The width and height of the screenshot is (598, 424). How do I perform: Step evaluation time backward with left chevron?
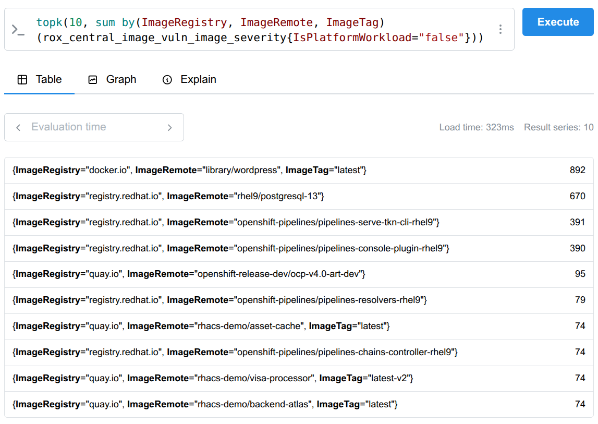click(x=18, y=127)
